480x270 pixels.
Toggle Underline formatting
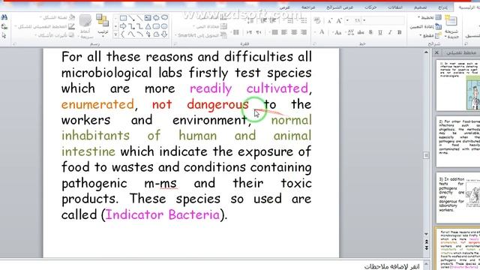coord(380,32)
